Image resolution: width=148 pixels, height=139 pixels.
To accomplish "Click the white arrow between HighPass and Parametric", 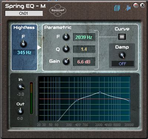I will coord(39,47).
